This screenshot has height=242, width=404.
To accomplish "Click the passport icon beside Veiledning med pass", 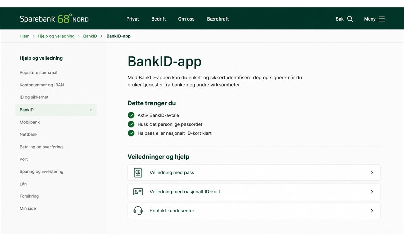I will (x=138, y=173).
